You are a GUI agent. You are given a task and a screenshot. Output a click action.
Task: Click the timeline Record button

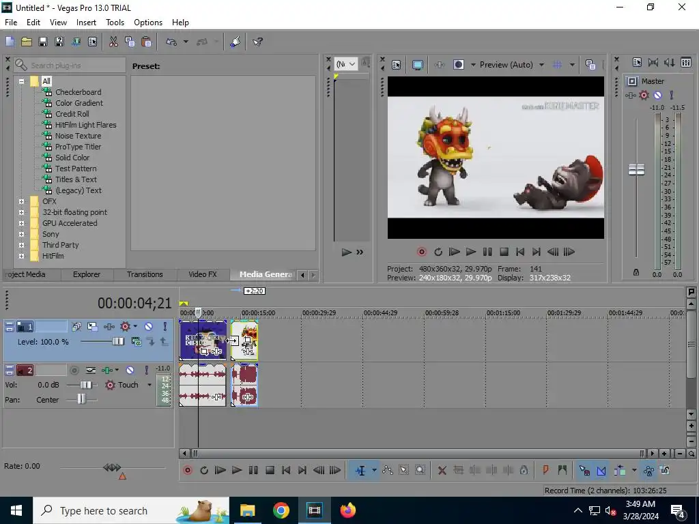click(x=188, y=471)
